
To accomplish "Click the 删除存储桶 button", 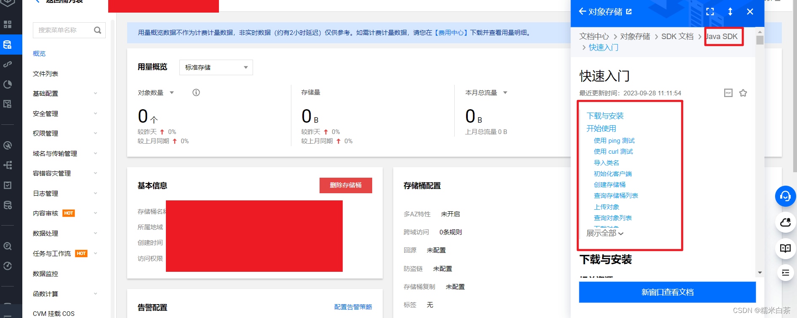I will point(346,185).
